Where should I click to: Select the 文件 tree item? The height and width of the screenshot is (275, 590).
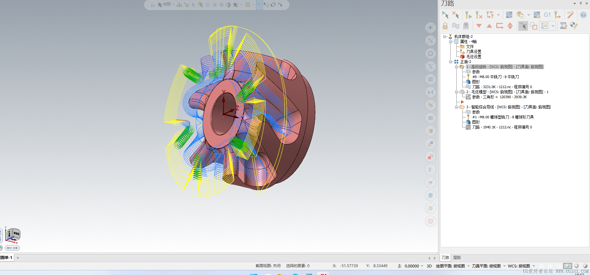click(x=470, y=47)
